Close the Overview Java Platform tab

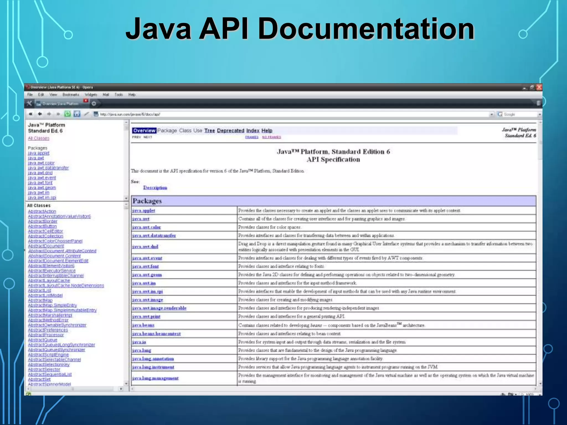[86, 100]
